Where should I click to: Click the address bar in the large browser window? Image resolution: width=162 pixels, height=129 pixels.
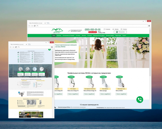click(x=92, y=26)
